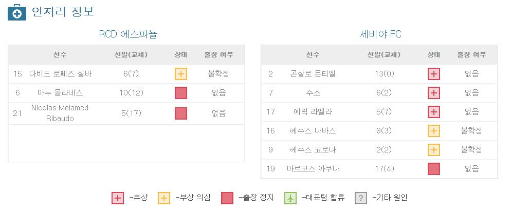Click the red plus 부상 legend icon
This screenshot has width=511, height=213.
(x=118, y=198)
